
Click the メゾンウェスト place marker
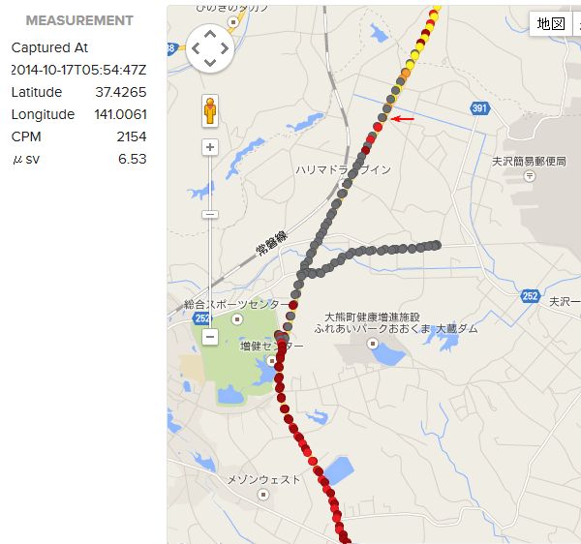263,495
